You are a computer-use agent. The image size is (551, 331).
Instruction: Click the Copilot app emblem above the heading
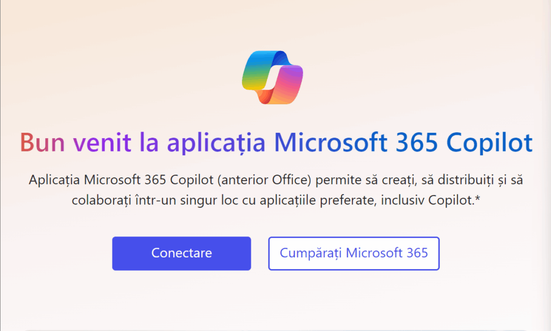click(272, 77)
